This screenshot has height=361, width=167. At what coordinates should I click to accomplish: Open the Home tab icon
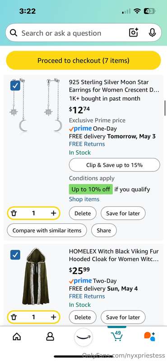(17, 337)
